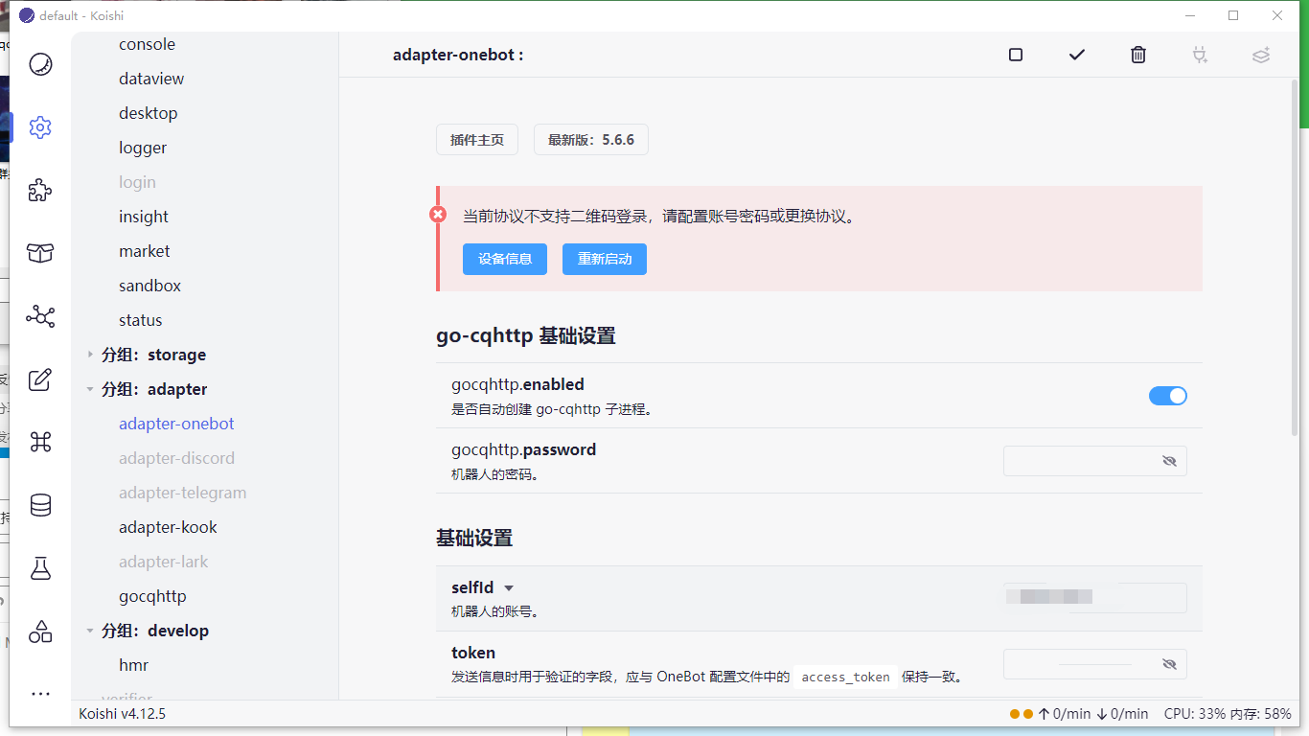Click the selfId input field
Viewport: 1309px width, 736px height.
tap(1095, 598)
